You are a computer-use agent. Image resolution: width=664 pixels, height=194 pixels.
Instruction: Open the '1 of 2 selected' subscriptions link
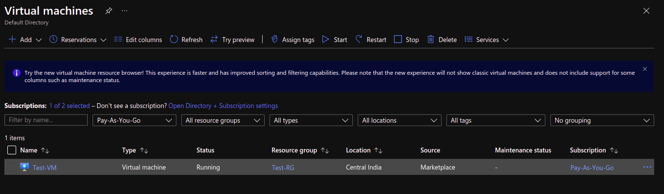69,106
